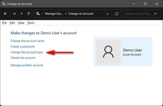163x106 pixels.
Task: Open Manage another account link
Action: pyautogui.click(x=27, y=65)
